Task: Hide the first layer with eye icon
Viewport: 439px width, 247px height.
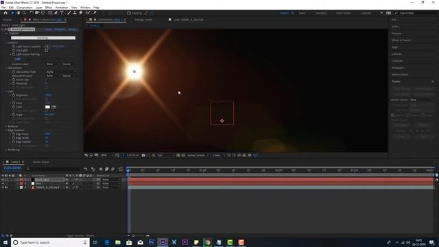Action: click(x=3, y=180)
